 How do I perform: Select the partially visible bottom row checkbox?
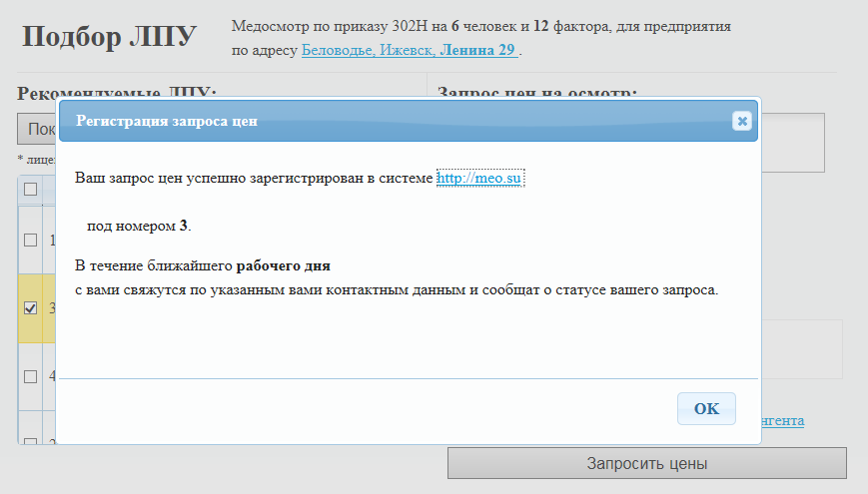point(30,442)
